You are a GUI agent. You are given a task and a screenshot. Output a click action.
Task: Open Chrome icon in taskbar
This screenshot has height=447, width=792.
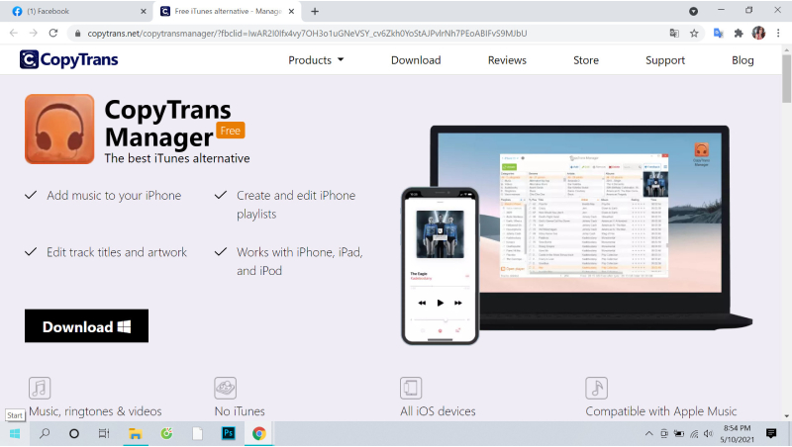[x=259, y=433]
